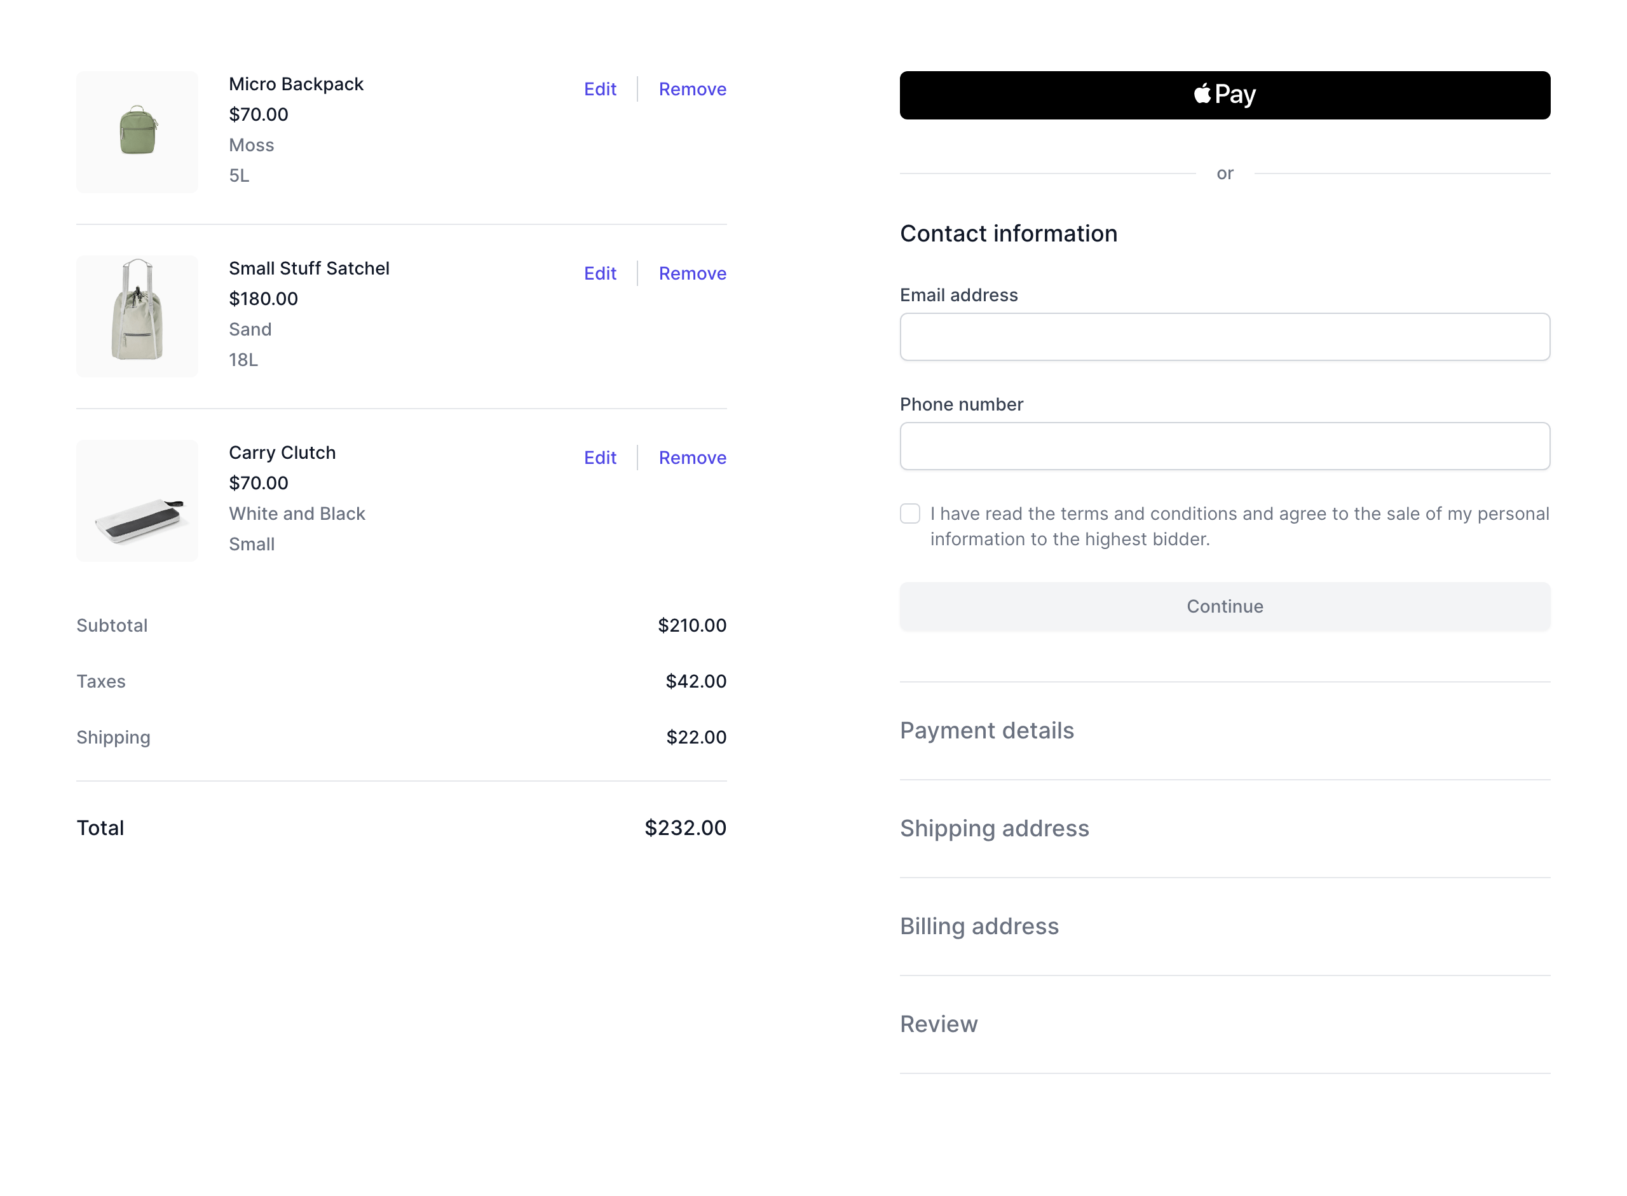Tick the terms and conditions checkbox

(909, 513)
